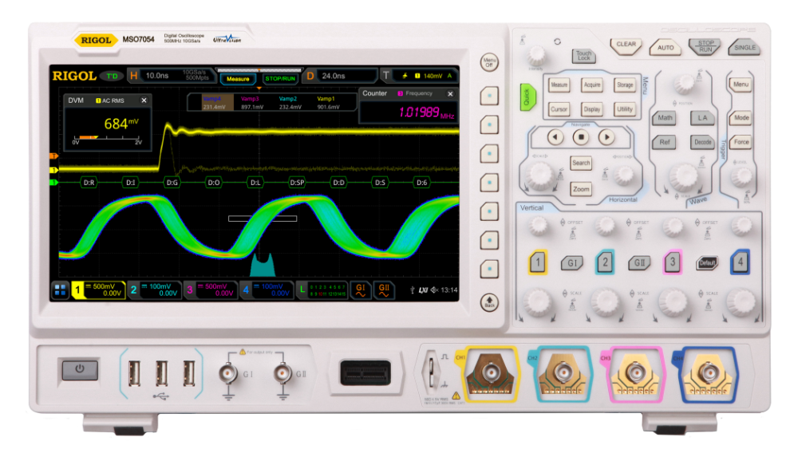The height and width of the screenshot is (461, 798).
Task: Open the on-screen channel 1 label 500mV
Action: coord(98,290)
